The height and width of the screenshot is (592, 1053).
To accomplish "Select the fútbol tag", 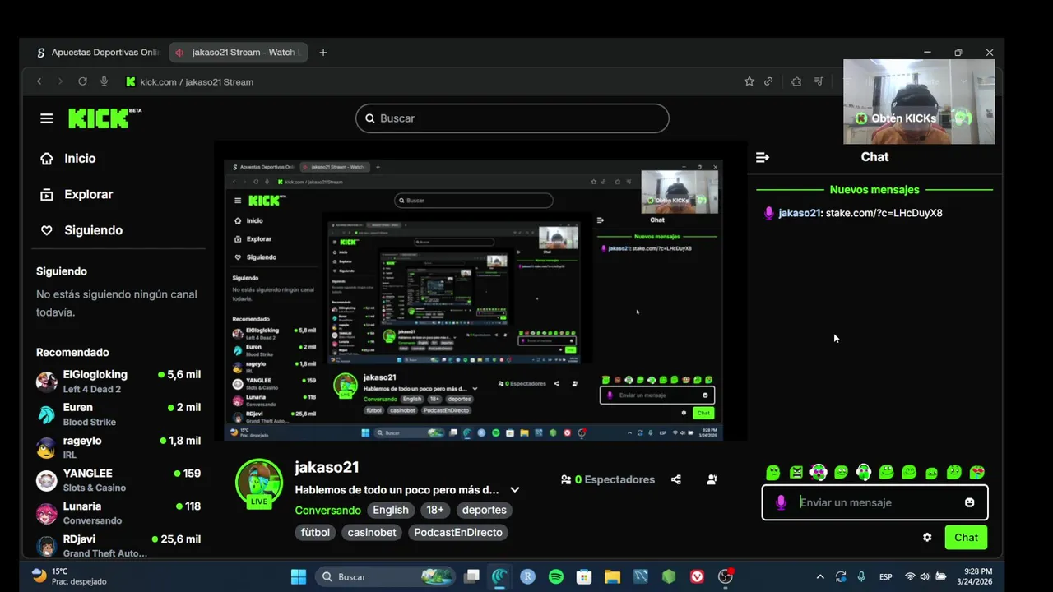I will click(315, 533).
